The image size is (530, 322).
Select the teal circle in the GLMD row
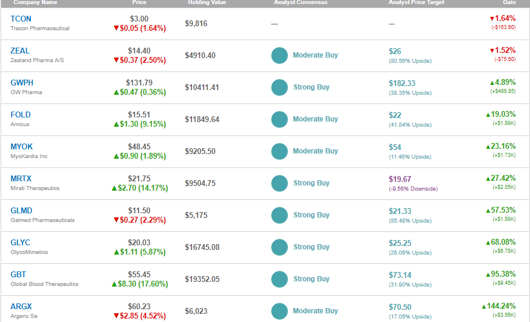(279, 216)
